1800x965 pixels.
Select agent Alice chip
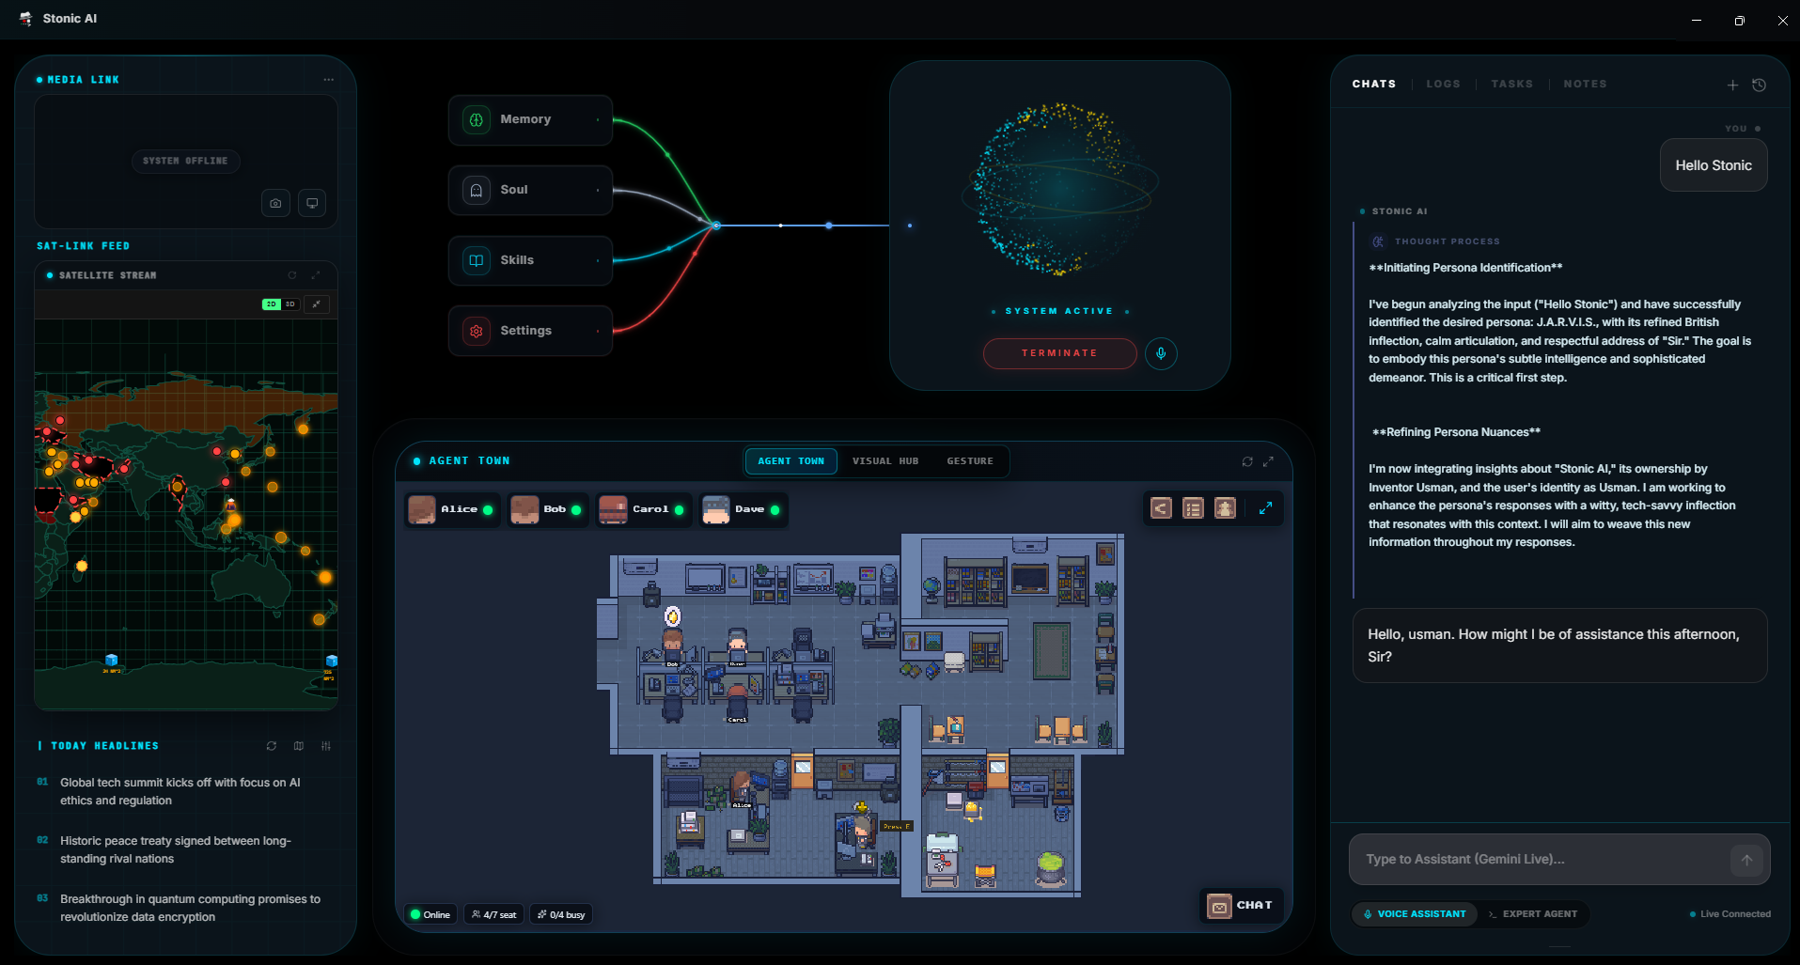click(452, 510)
